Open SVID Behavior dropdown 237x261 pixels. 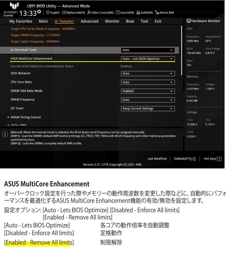click(148, 73)
